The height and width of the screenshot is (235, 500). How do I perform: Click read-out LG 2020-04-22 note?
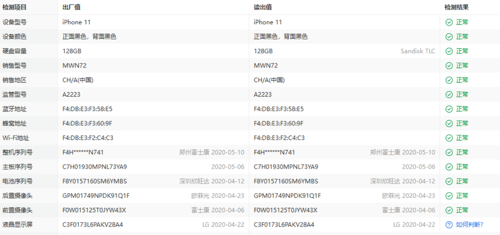click(x=414, y=225)
